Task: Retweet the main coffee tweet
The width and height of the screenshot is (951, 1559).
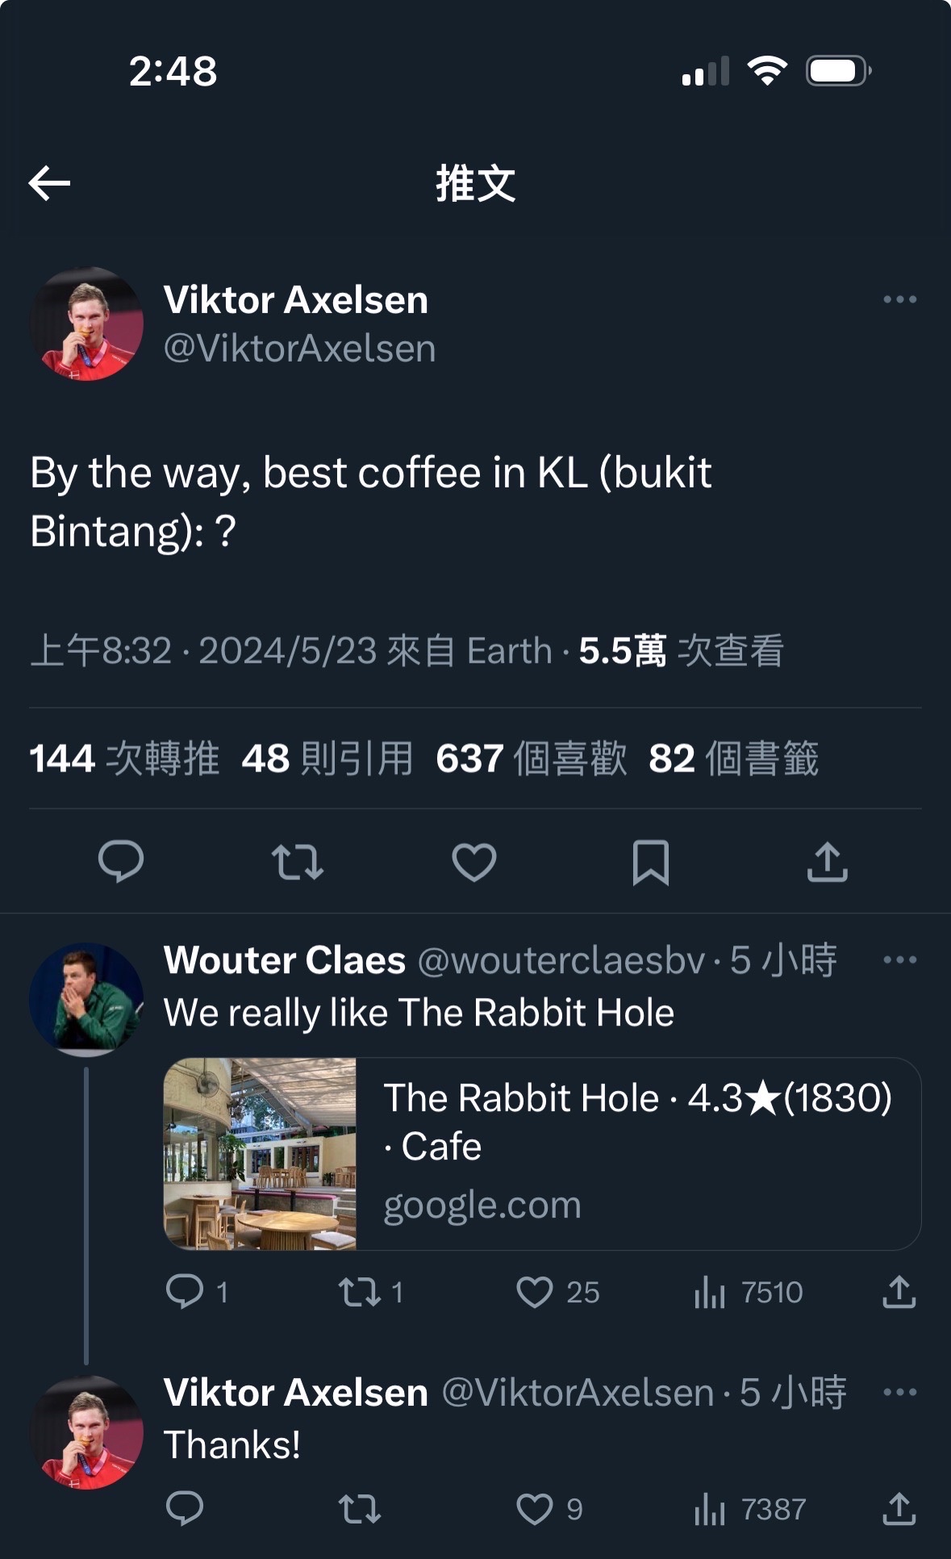Action: coord(298,861)
